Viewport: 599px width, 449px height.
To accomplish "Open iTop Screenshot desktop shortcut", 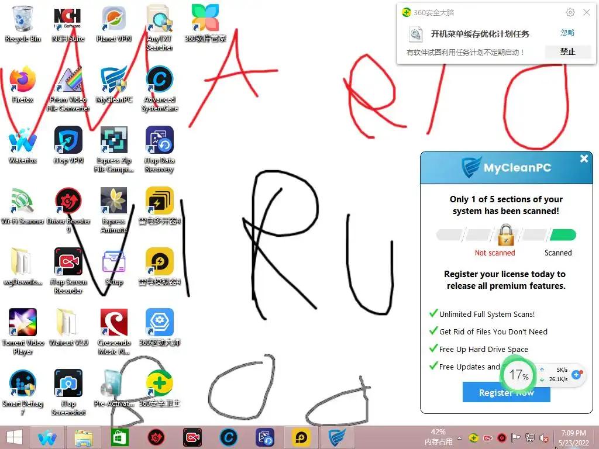I will click(x=68, y=392).
